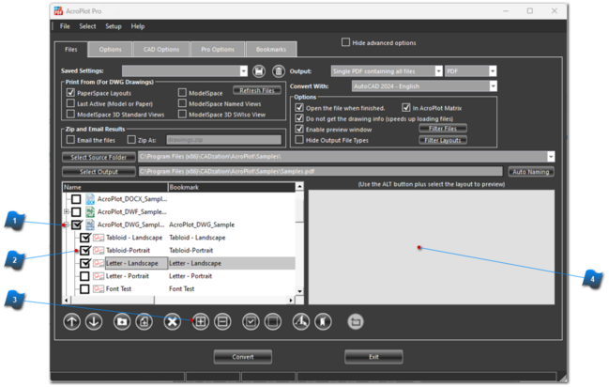Delete saved settings with the trash icon
609x387 pixels.
tap(279, 71)
